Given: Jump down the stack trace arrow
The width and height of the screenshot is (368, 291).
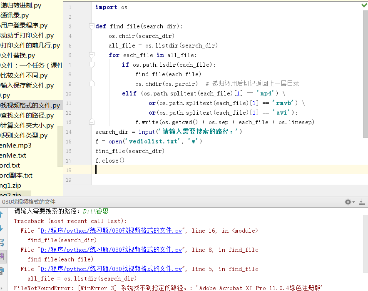Looking at the screenshot, I should pyautogui.click(x=1, y=228).
